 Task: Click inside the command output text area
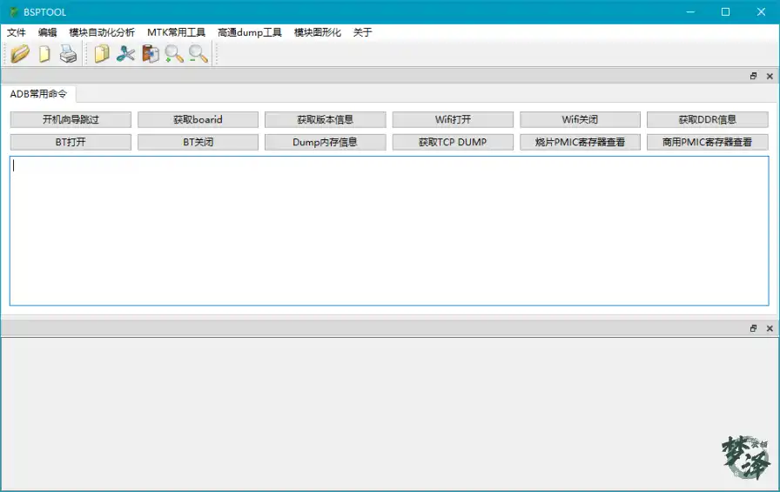coord(389,231)
